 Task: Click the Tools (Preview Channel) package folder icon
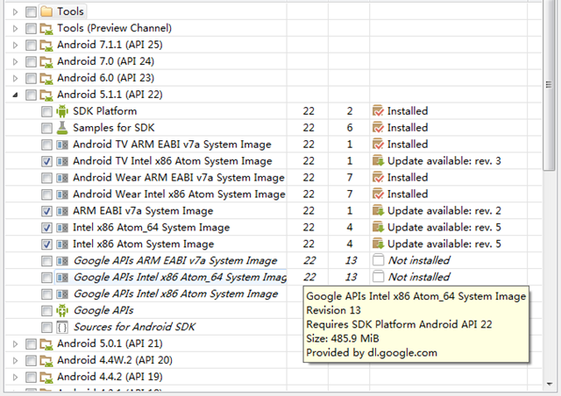point(46,28)
